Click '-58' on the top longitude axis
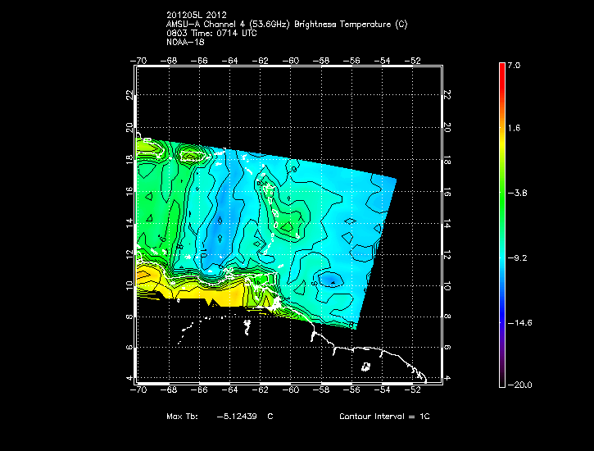This screenshot has width=594, height=451. pos(321,61)
